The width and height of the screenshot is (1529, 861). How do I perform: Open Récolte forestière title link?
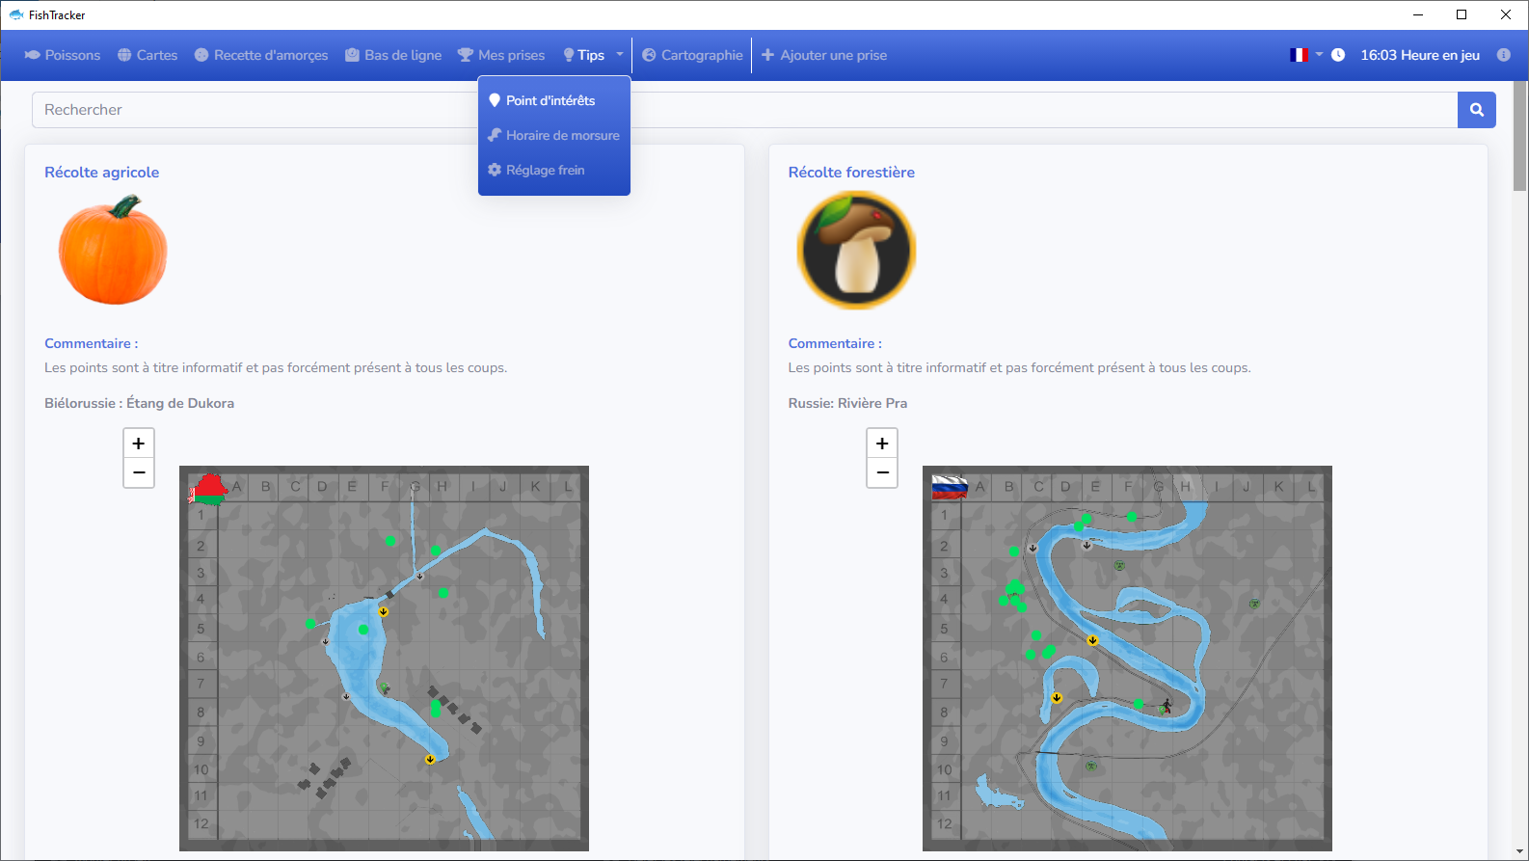[x=851, y=172]
